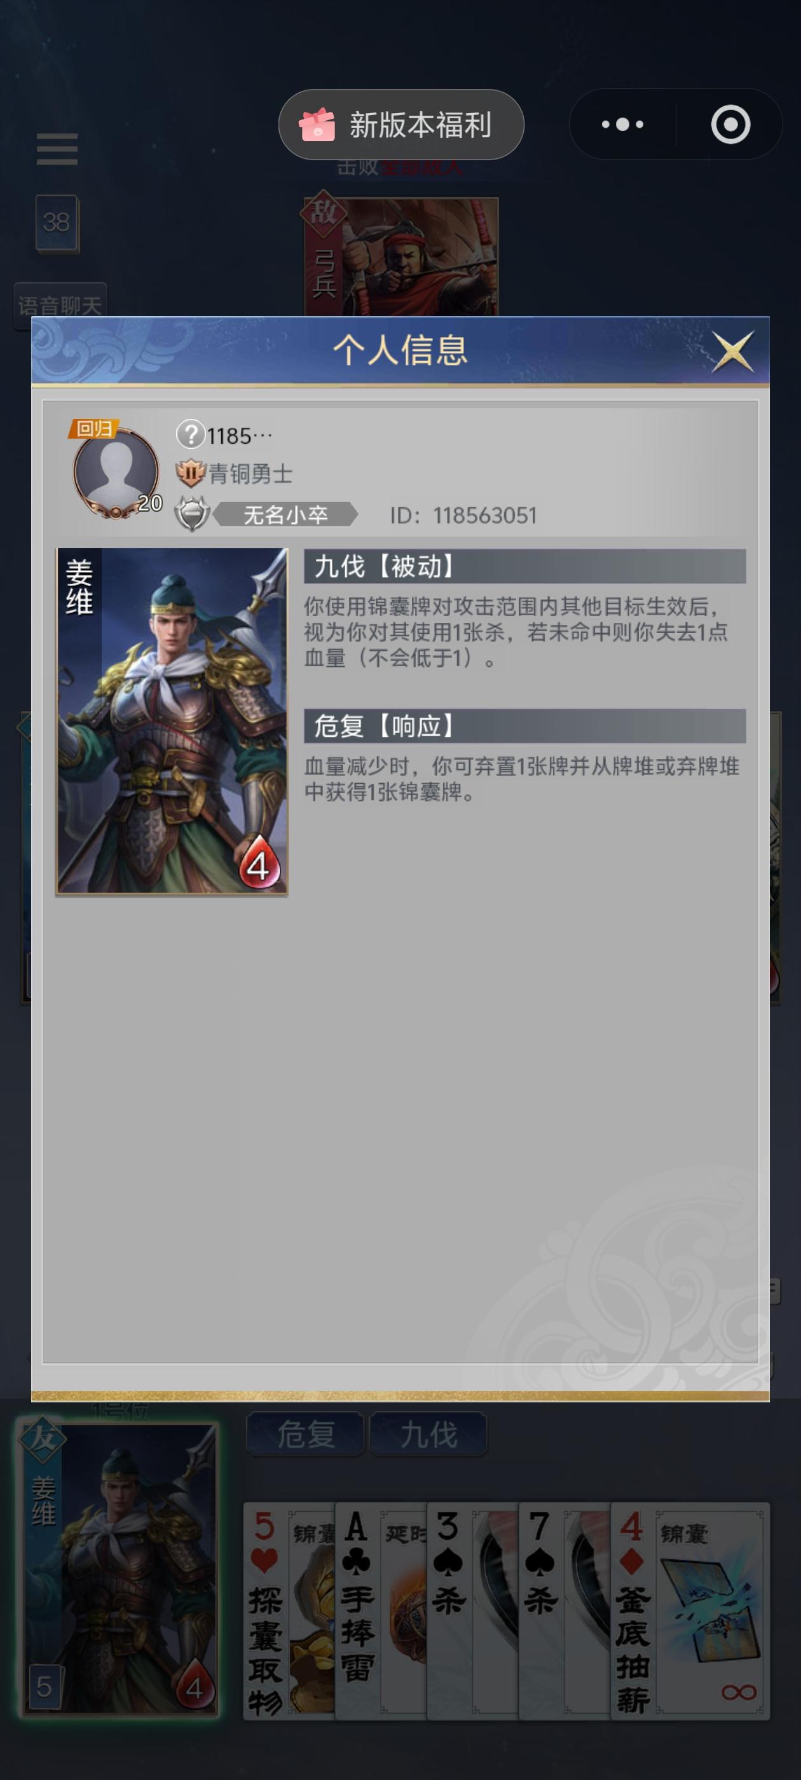
Task: Tap the 无名小卒 title shield icon
Action: coord(191,514)
